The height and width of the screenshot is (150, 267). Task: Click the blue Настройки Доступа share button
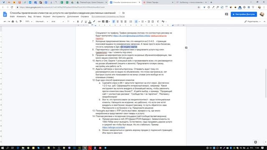244,14
